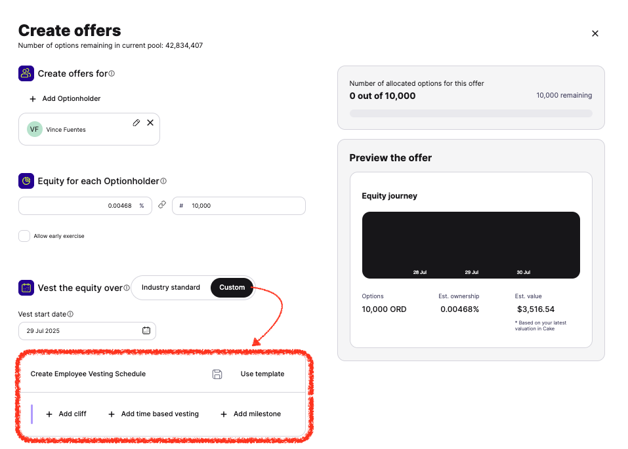This screenshot has width=628, height=449.
Task: Click Add cliff
Action: [x=66, y=414]
